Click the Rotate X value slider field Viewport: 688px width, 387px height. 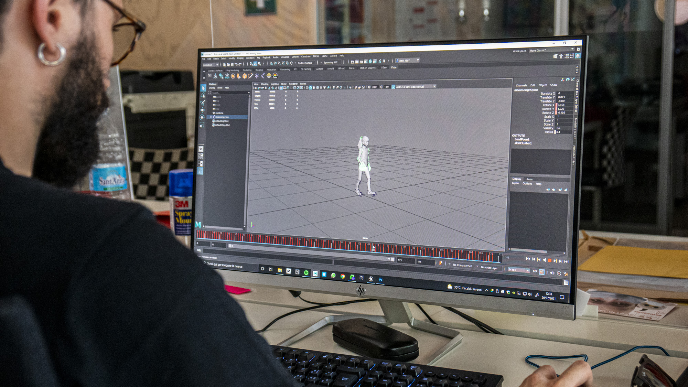click(x=565, y=105)
